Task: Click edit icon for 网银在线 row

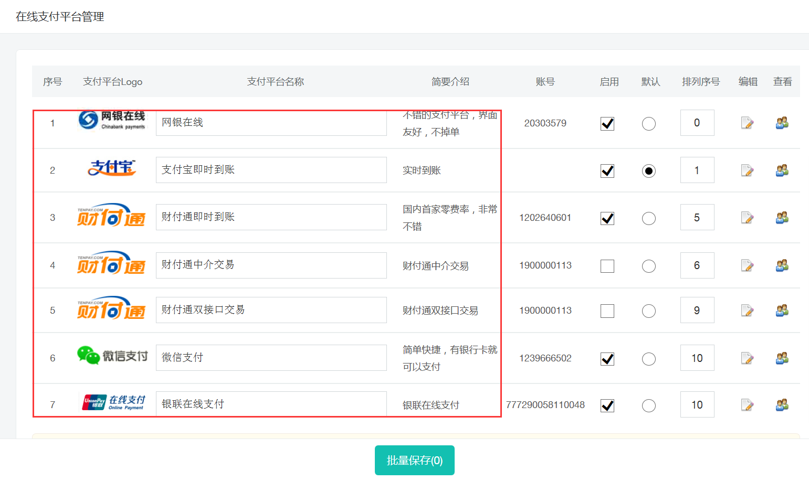Action: 747,123
